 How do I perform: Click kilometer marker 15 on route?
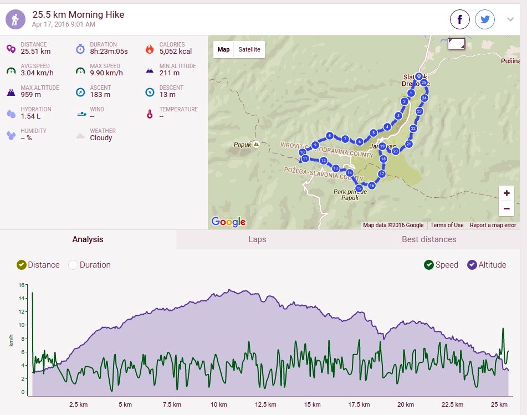(x=359, y=188)
